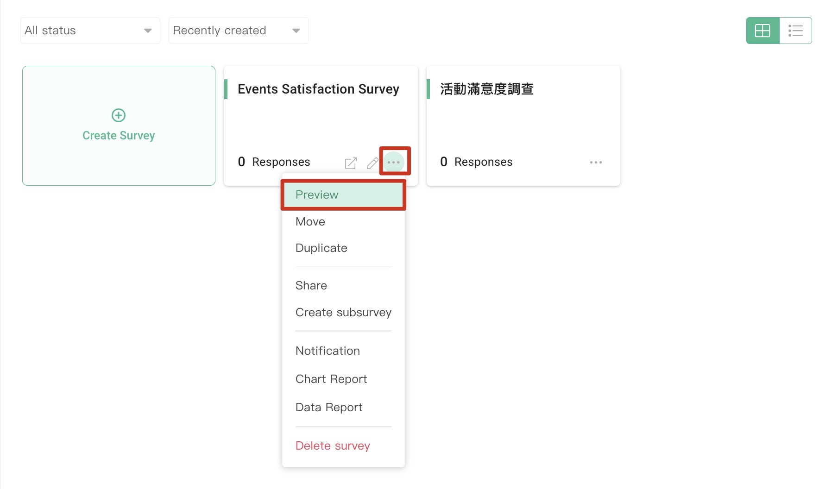Toggle grid layout display mode
This screenshot has width=819, height=489.
(x=762, y=30)
